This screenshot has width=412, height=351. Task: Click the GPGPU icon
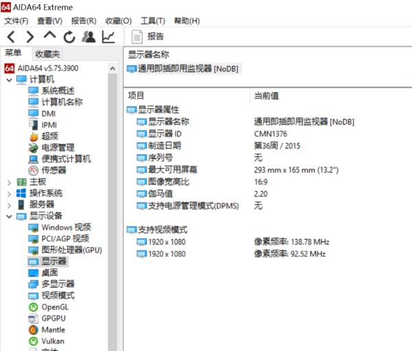(34, 319)
